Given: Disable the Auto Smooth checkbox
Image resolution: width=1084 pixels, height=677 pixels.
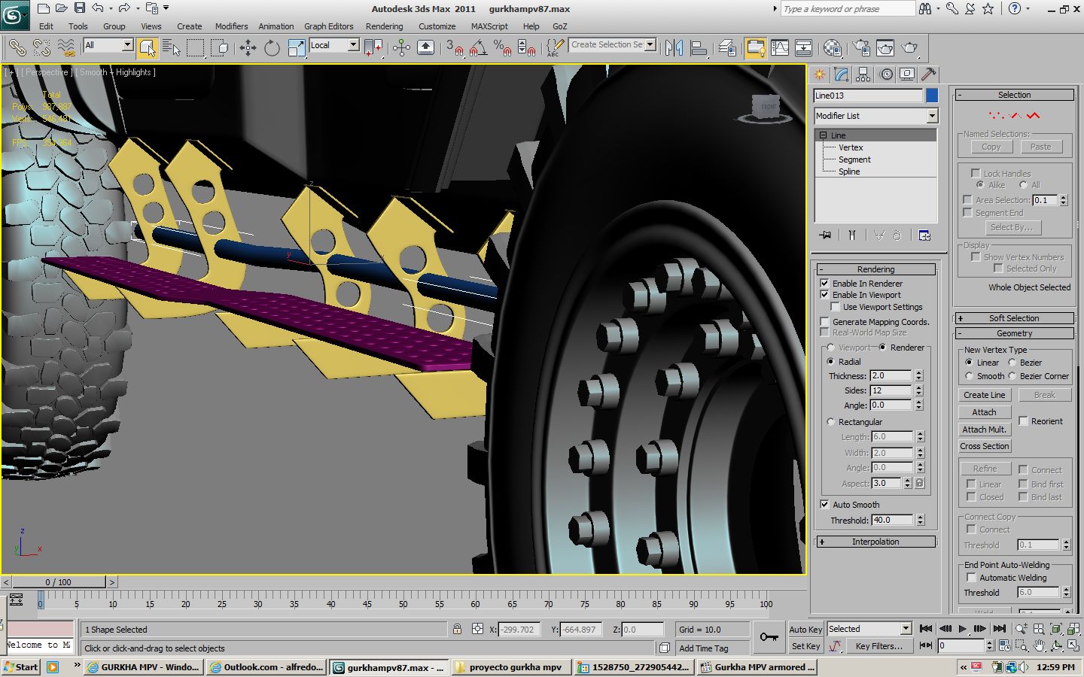Looking at the screenshot, I should click(824, 505).
